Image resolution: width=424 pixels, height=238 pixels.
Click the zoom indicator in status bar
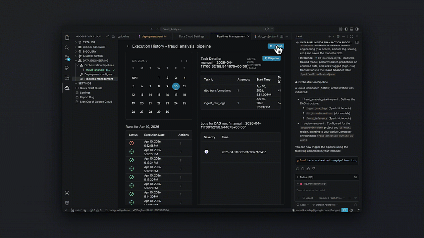pos(345,210)
